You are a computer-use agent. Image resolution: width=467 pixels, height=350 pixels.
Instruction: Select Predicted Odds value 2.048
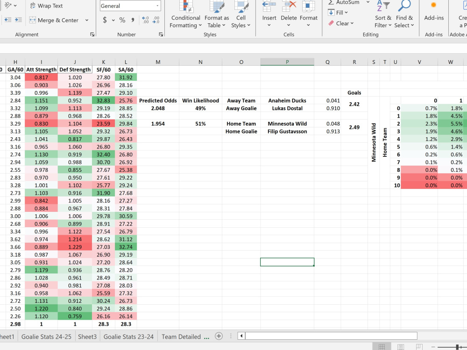158,108
